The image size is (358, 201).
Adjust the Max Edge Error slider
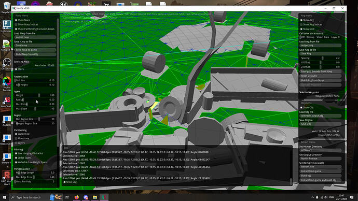35,177
